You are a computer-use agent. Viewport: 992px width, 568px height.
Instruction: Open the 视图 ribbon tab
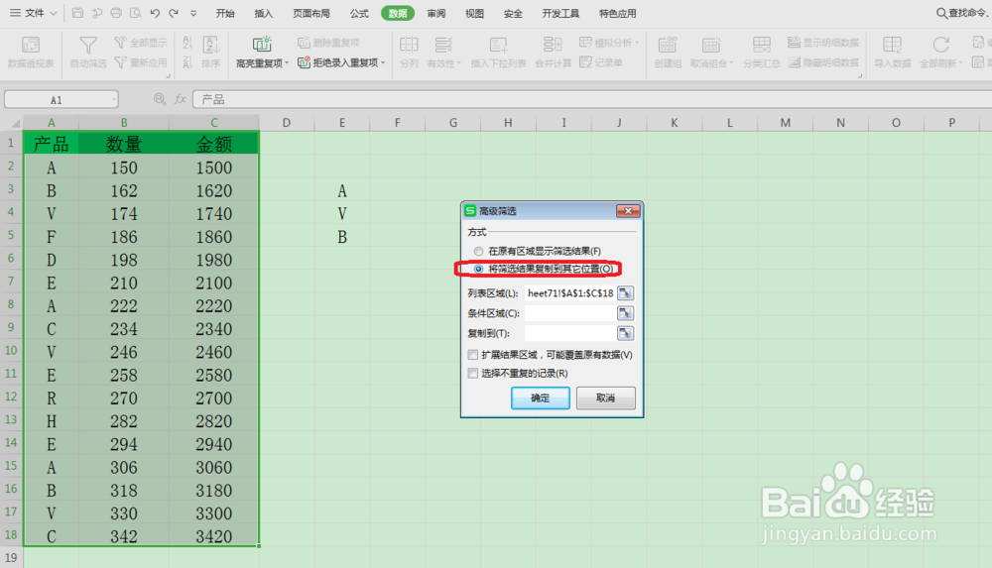[x=474, y=13]
